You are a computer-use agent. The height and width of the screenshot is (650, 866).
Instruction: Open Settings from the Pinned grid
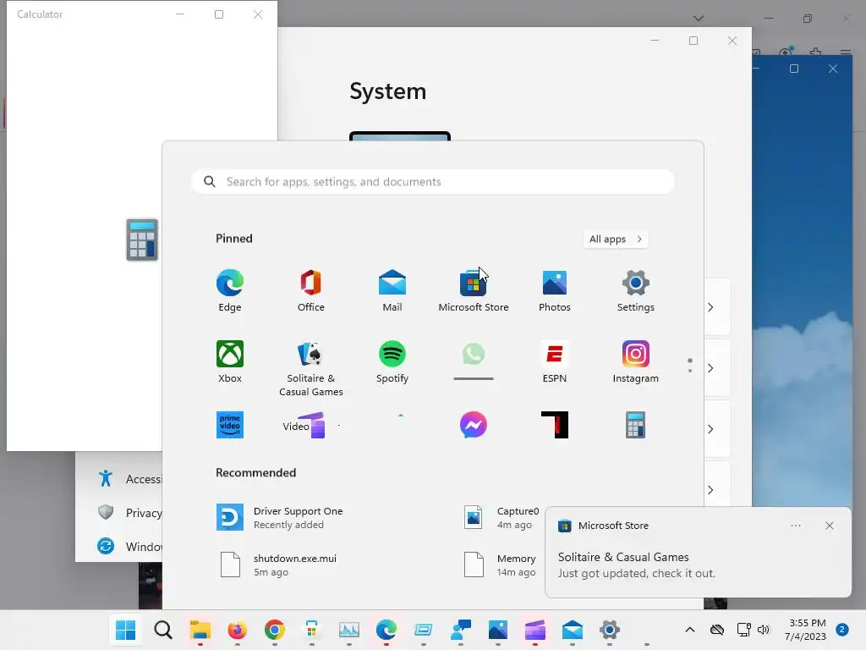click(x=636, y=291)
